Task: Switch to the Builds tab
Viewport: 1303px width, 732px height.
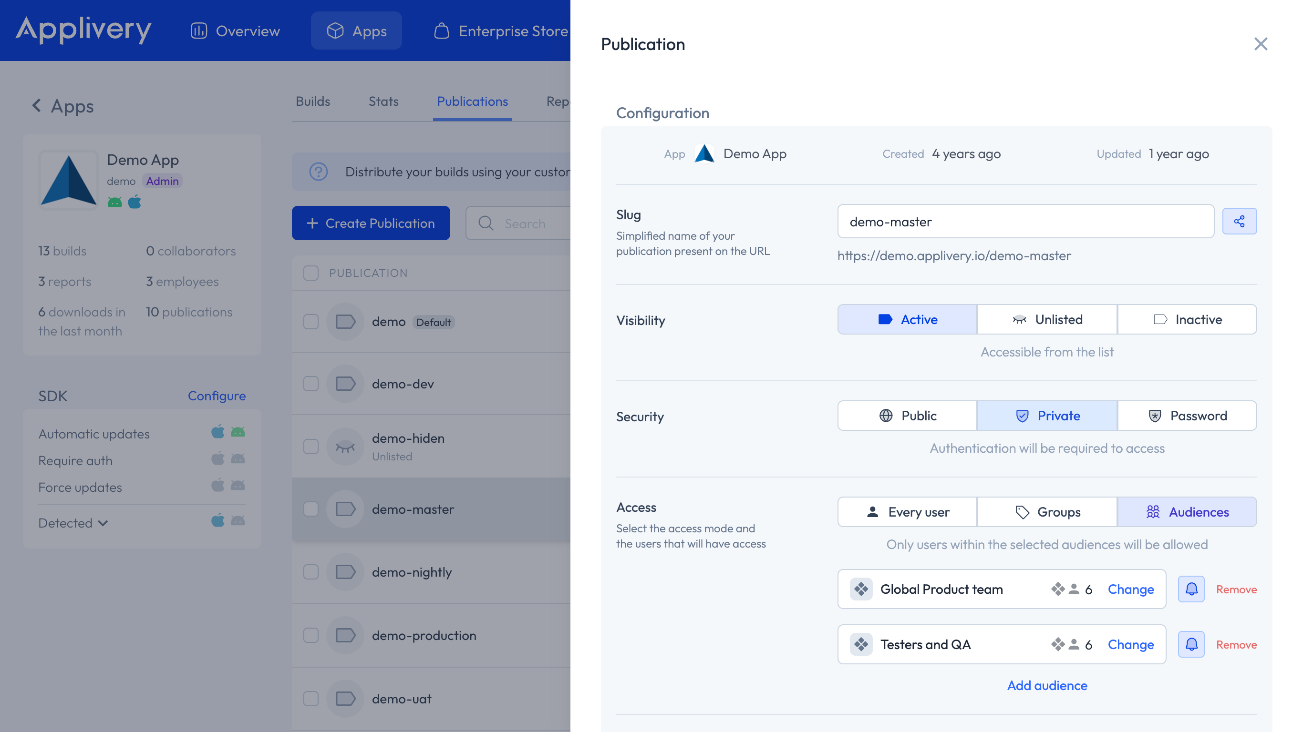Action: (312, 101)
